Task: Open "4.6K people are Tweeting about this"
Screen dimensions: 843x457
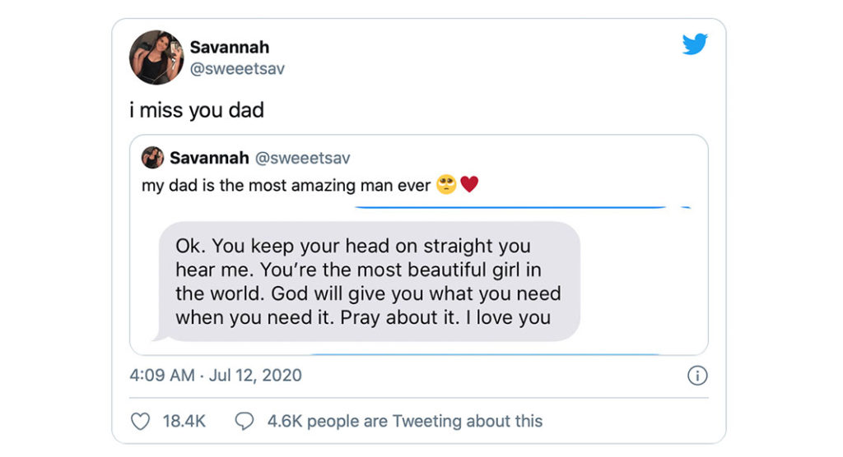Action: [404, 422]
